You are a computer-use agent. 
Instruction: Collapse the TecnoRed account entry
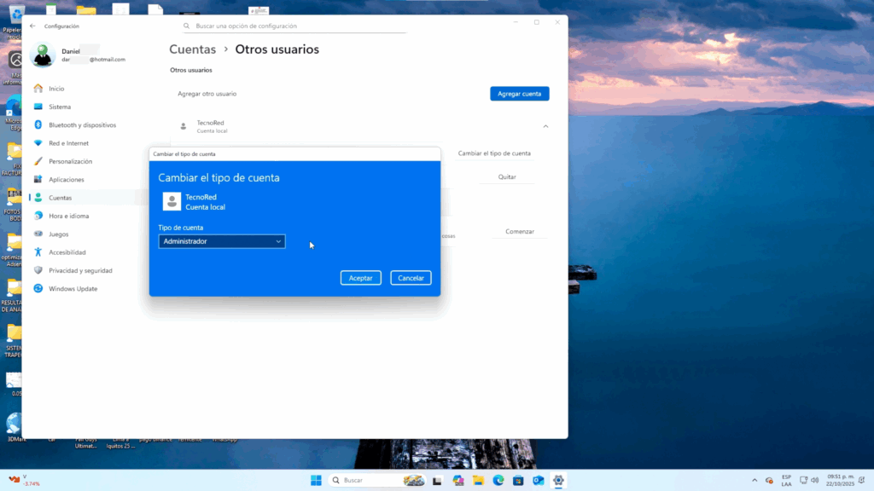[545, 126]
